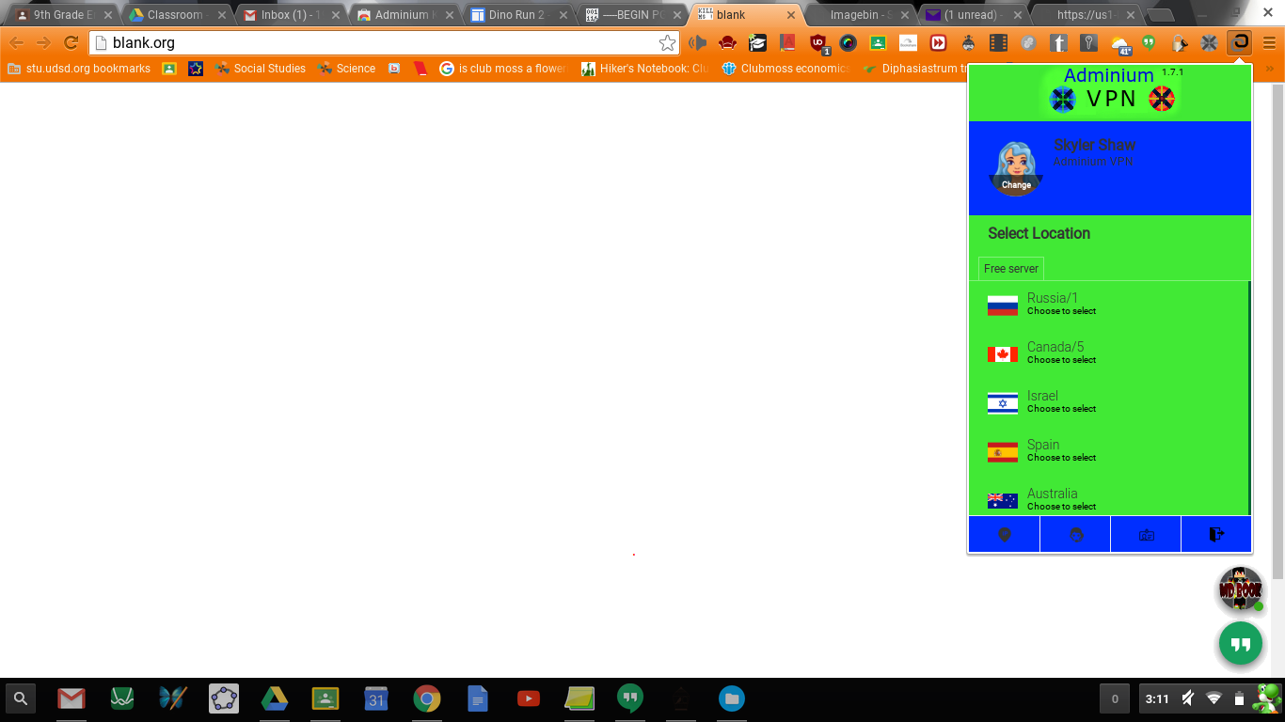Click the speaker audio extension icon

[697, 42]
